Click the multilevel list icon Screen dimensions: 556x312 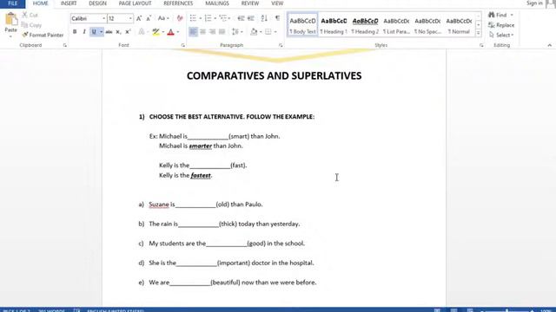222,18
